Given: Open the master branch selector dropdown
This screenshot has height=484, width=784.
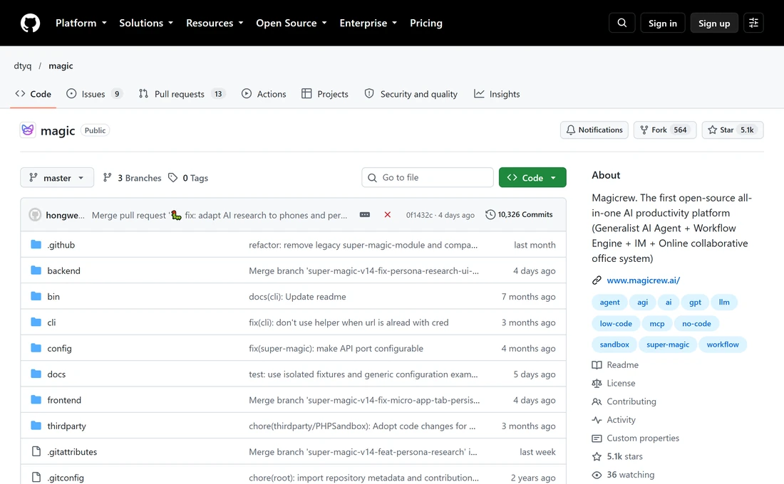Looking at the screenshot, I should [57, 178].
